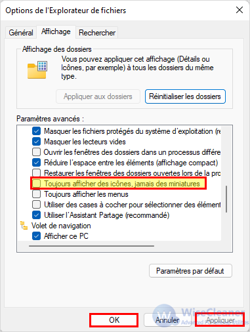Uncheck Masquer les fichiers protégés du système

coord(36,131)
